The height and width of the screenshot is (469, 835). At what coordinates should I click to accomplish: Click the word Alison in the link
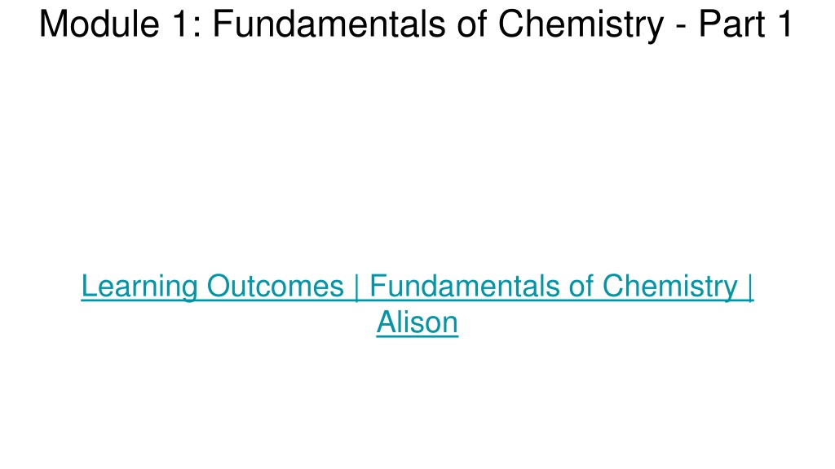click(x=417, y=322)
